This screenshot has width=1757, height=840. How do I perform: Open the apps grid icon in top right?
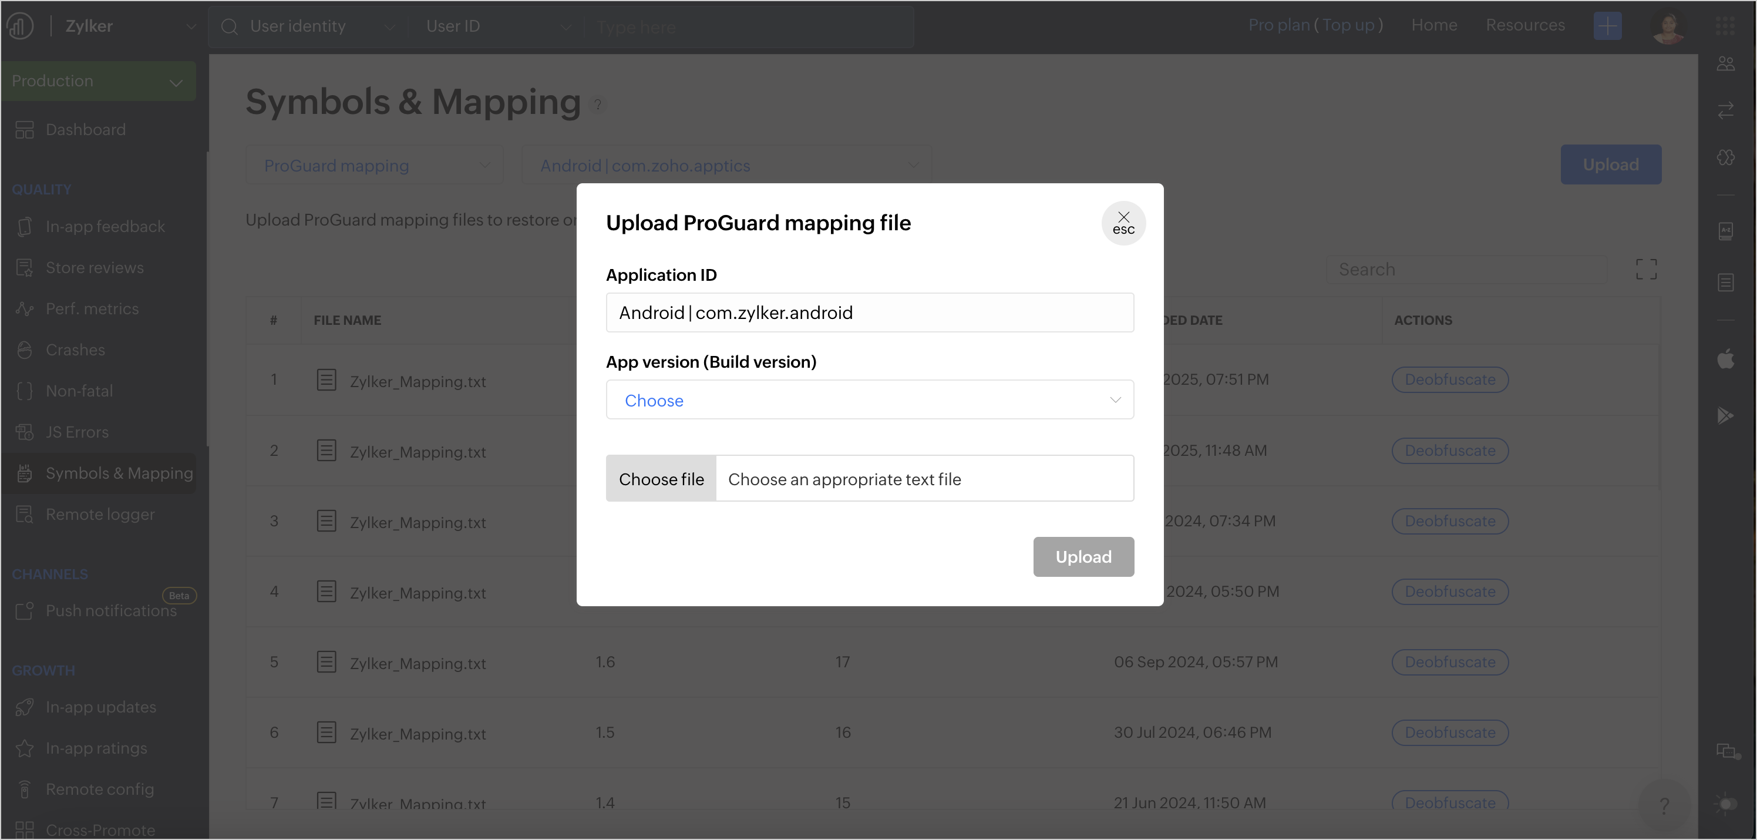click(1725, 26)
